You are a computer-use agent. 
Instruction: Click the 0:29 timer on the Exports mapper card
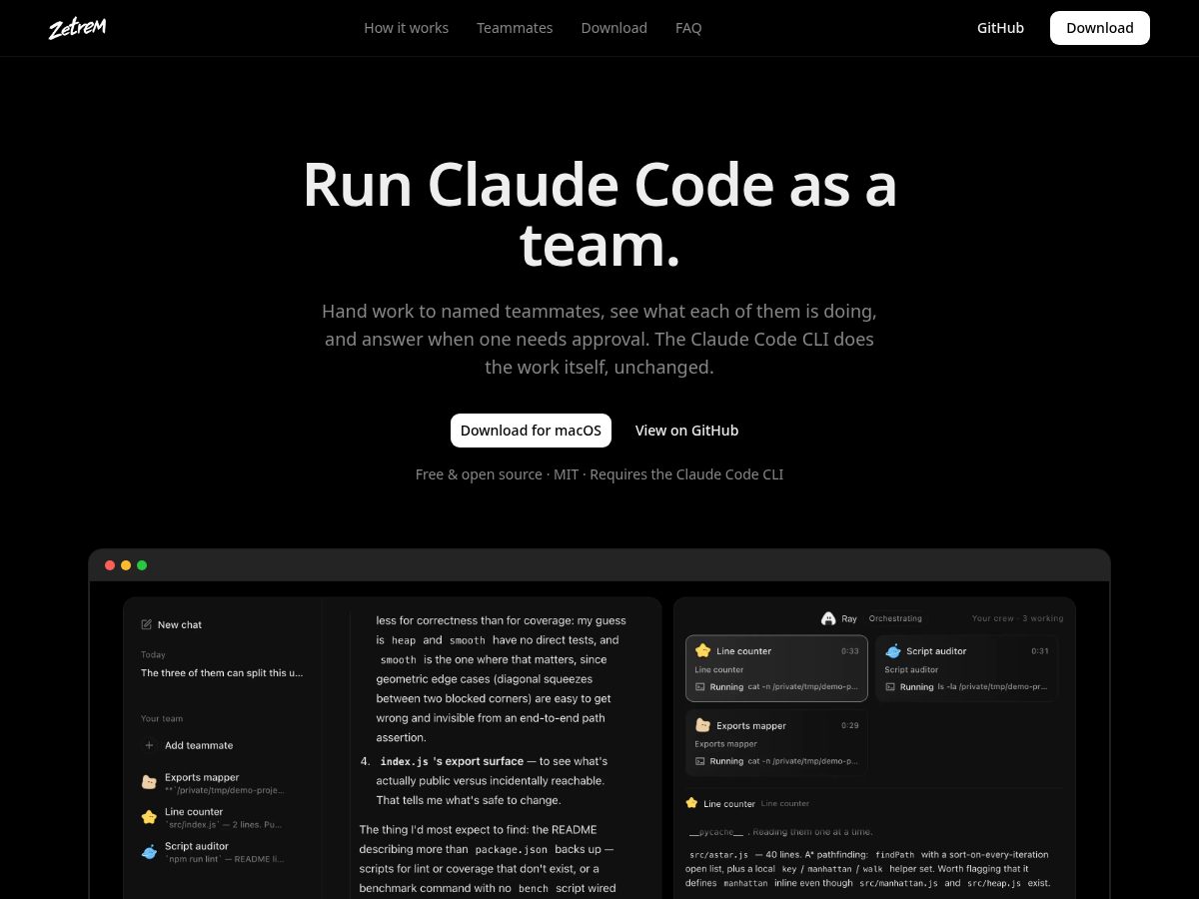[849, 726]
